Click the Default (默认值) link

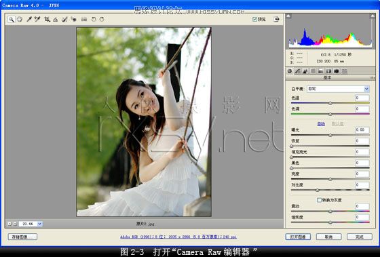click(x=338, y=124)
